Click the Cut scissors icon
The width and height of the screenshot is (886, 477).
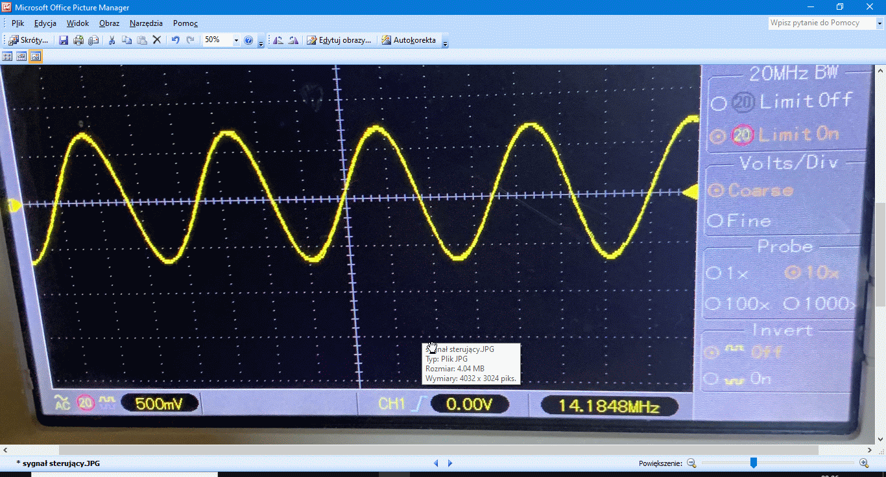coord(112,40)
